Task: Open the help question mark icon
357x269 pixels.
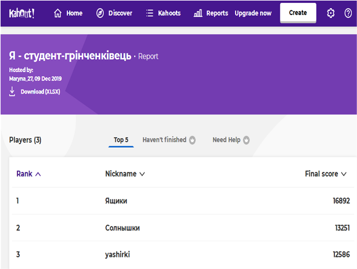Action: point(348,13)
